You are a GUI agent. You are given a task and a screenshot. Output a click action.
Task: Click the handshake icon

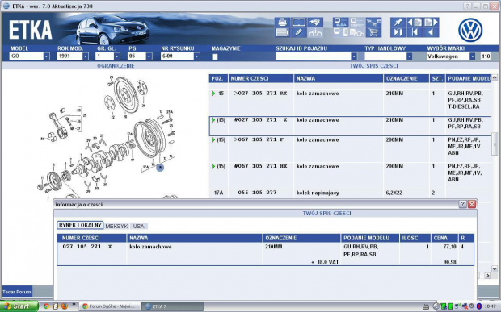coord(315,22)
